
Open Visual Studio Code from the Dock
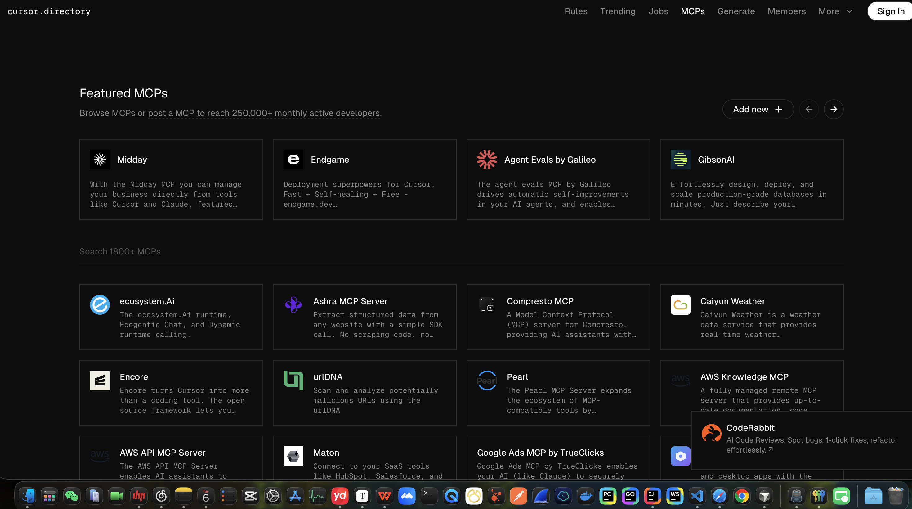click(697, 496)
